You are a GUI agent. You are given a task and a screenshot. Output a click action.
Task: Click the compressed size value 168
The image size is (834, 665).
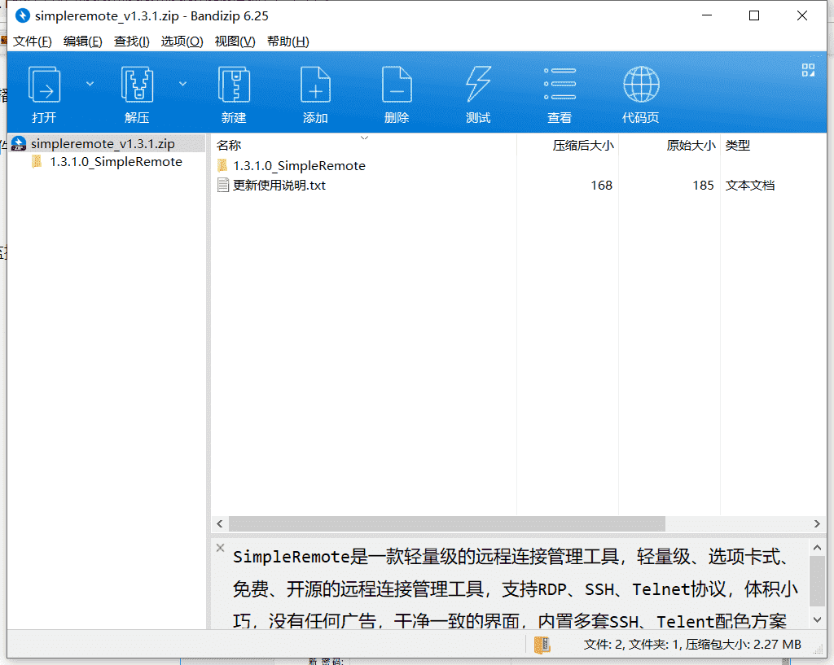coord(602,186)
